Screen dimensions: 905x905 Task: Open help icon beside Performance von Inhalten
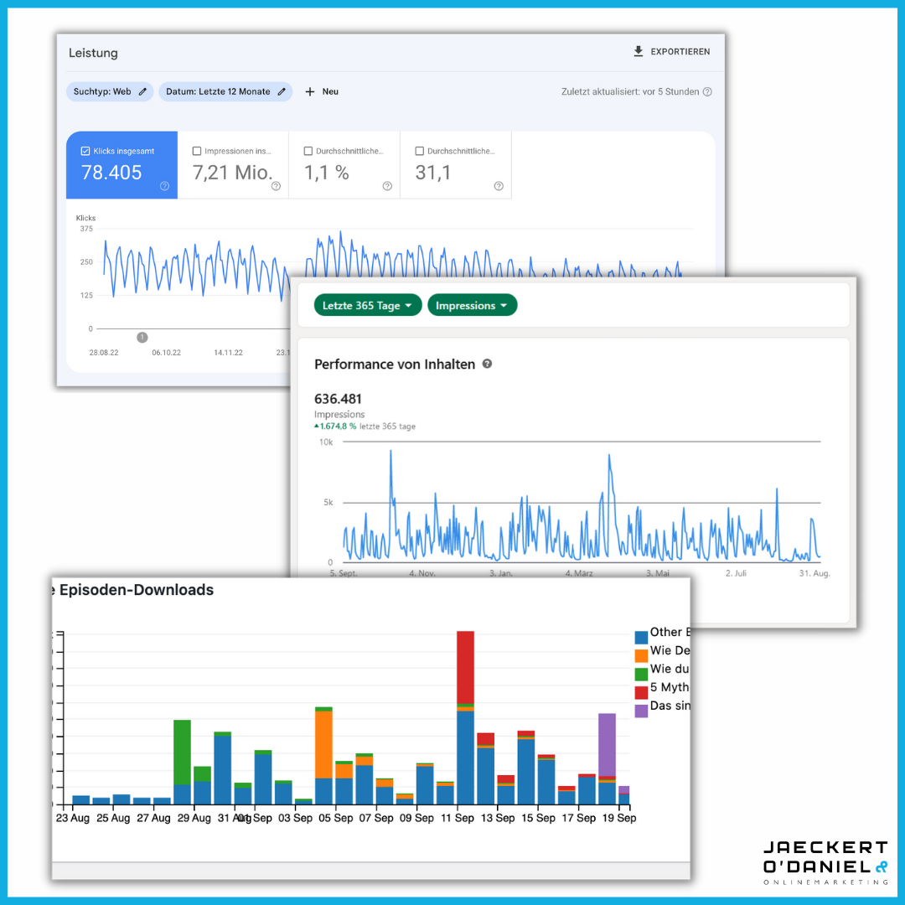click(487, 364)
